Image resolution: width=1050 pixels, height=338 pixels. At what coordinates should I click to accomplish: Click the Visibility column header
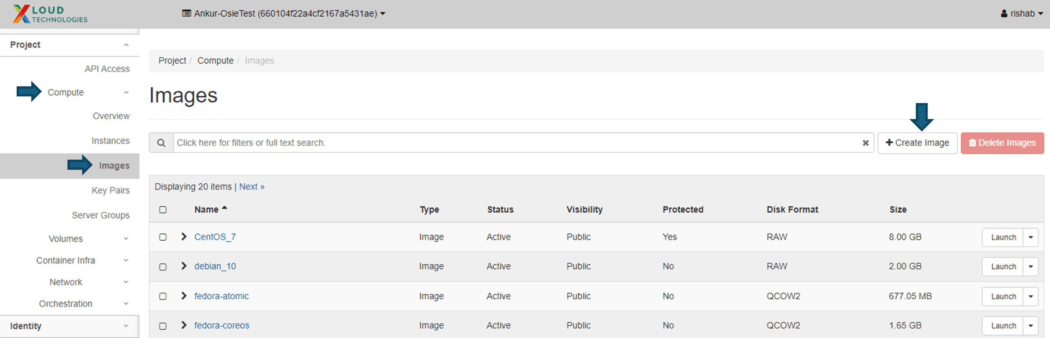[x=584, y=209]
